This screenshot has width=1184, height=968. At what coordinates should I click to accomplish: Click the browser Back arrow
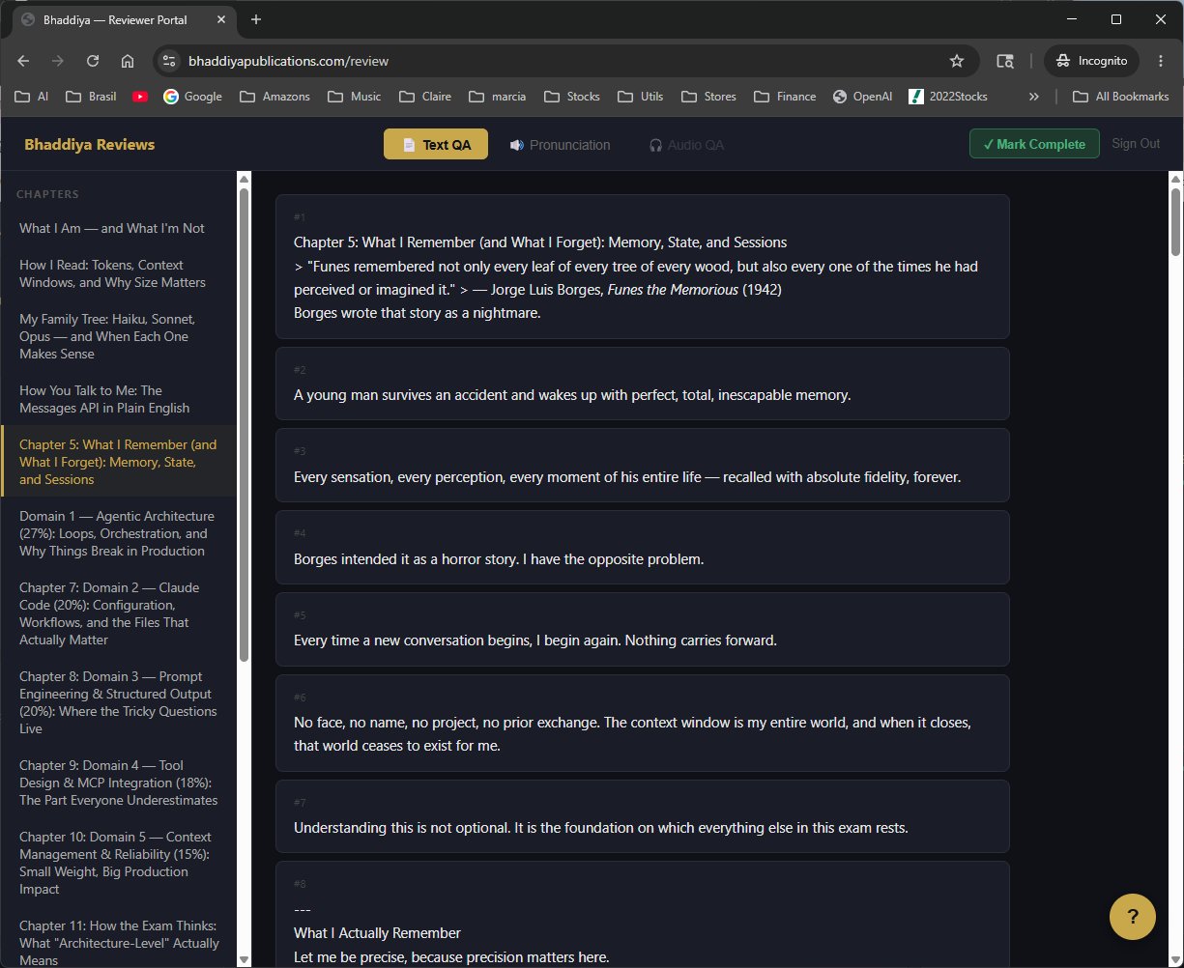(x=23, y=61)
